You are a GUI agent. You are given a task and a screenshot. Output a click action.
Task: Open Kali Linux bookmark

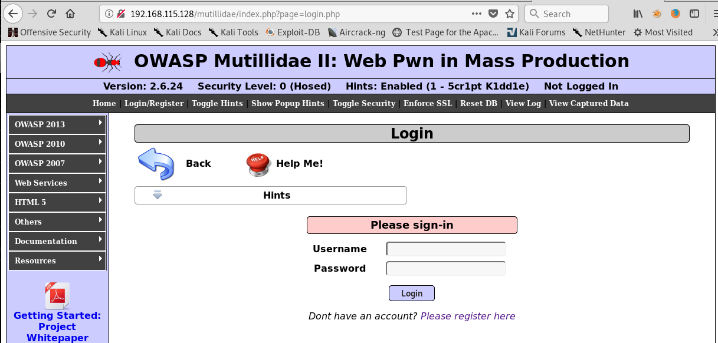pyautogui.click(x=122, y=32)
